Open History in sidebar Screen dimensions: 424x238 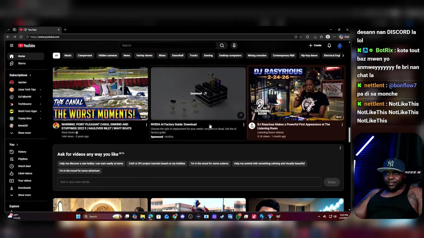click(25, 152)
